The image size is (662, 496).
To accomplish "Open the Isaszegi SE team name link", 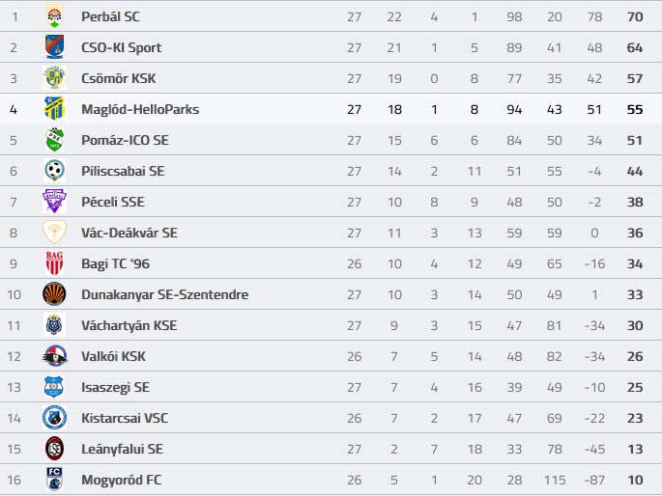I will click(x=115, y=387).
